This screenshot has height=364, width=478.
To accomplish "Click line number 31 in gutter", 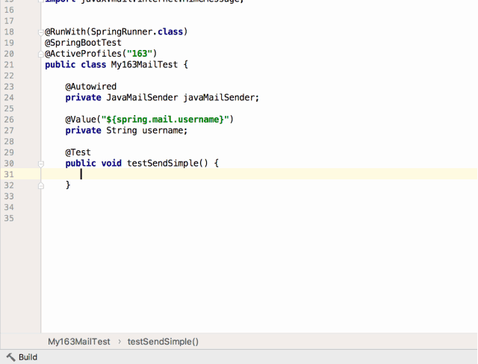I will coord(9,174).
